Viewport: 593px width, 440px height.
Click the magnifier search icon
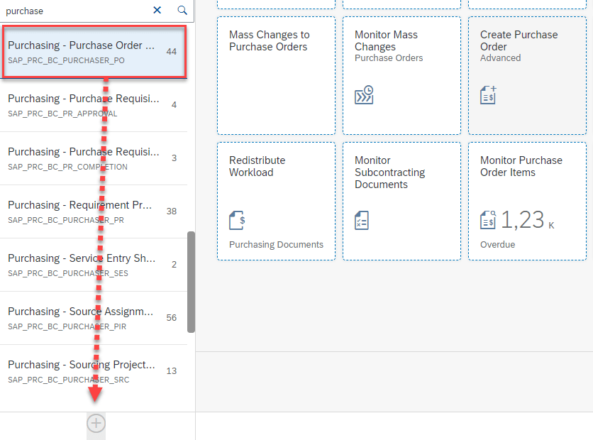[x=182, y=10]
